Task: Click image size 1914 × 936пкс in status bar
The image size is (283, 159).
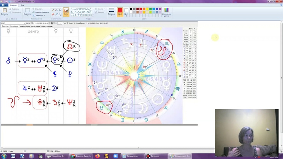Action: (54, 151)
